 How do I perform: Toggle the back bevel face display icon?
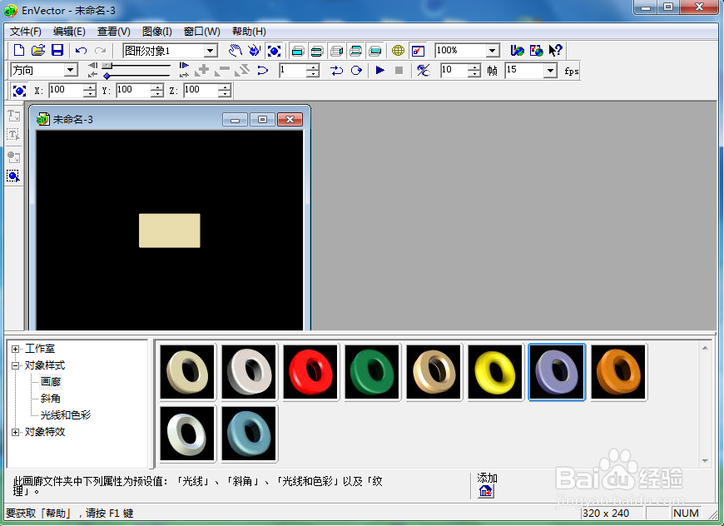tap(356, 51)
